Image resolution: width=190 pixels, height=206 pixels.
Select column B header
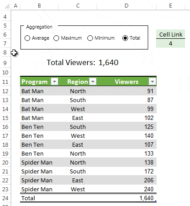[39, 6]
